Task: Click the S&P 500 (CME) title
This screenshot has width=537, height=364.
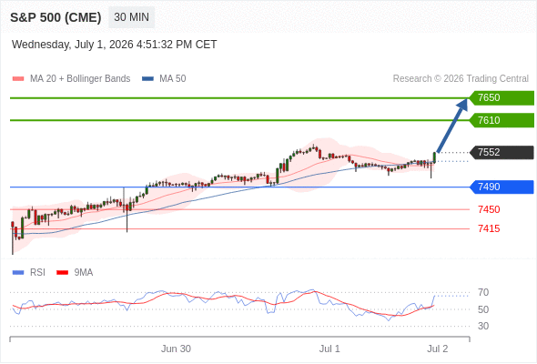Action: [x=56, y=17]
